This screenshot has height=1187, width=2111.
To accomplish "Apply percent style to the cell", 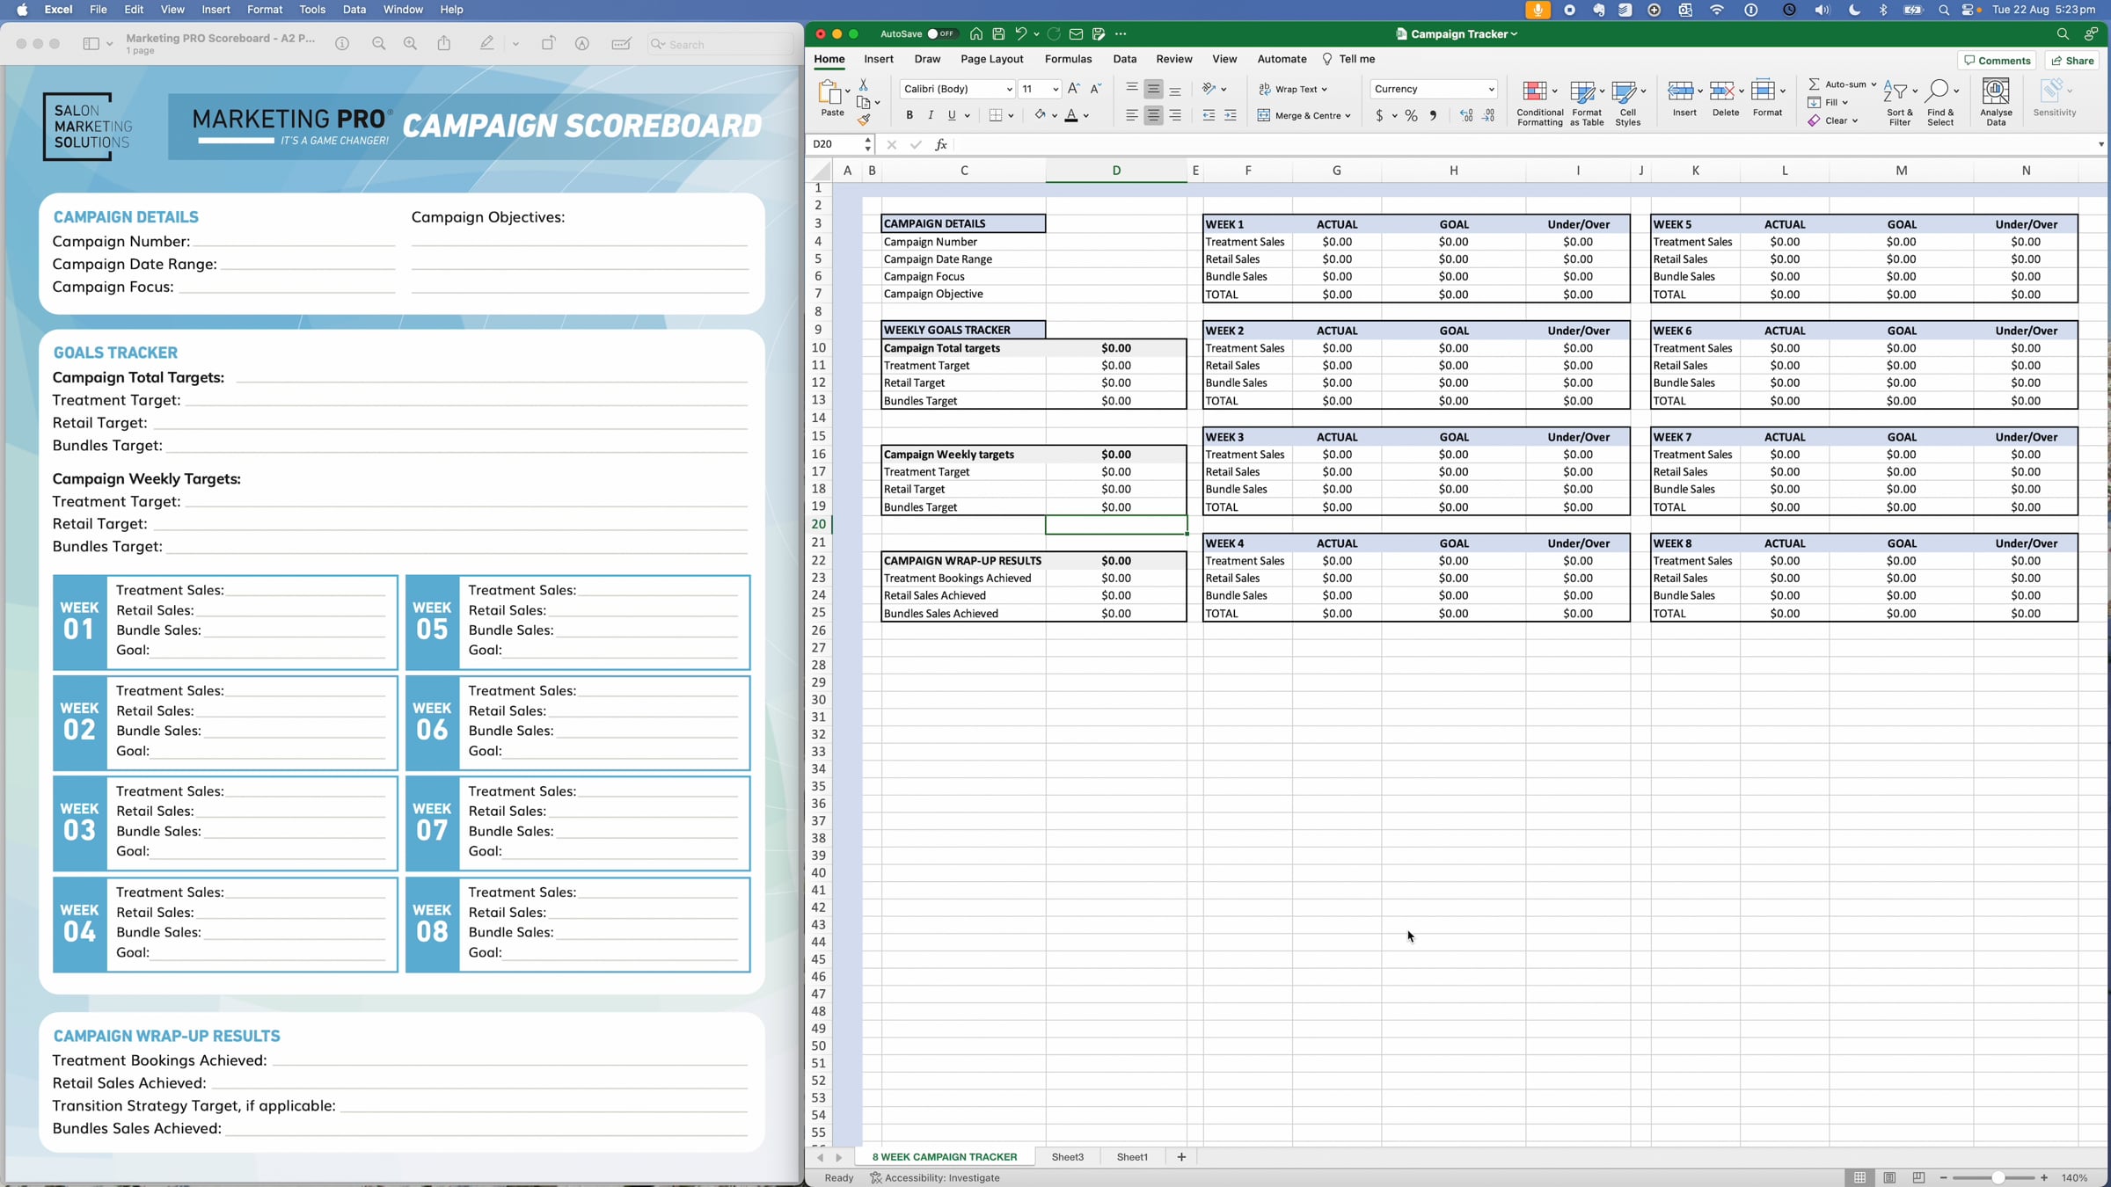I will tap(1411, 116).
